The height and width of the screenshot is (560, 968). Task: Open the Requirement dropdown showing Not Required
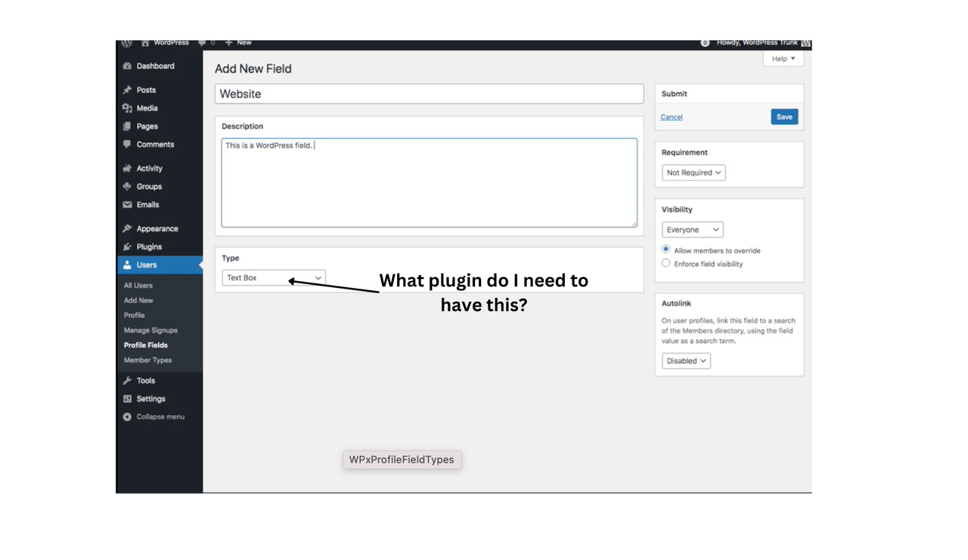[x=693, y=173]
